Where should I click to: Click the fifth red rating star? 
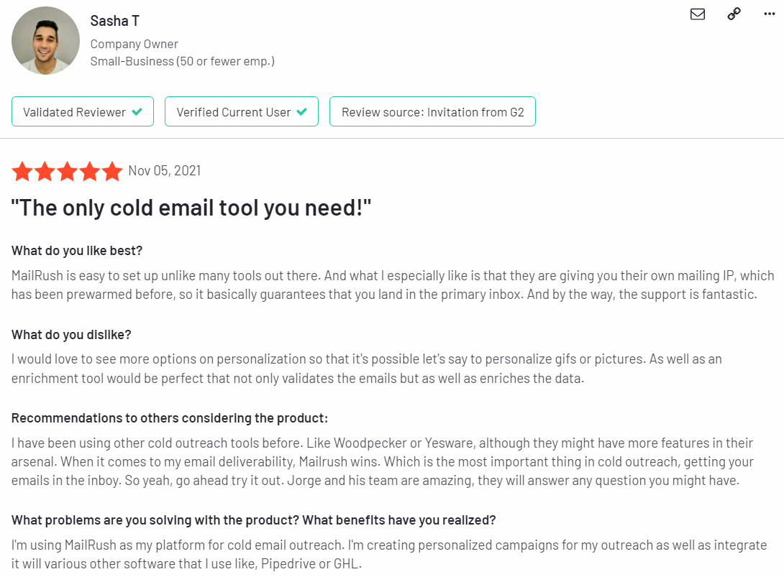tap(112, 171)
